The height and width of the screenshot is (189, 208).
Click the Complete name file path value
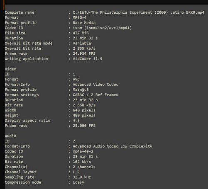pos(138,12)
